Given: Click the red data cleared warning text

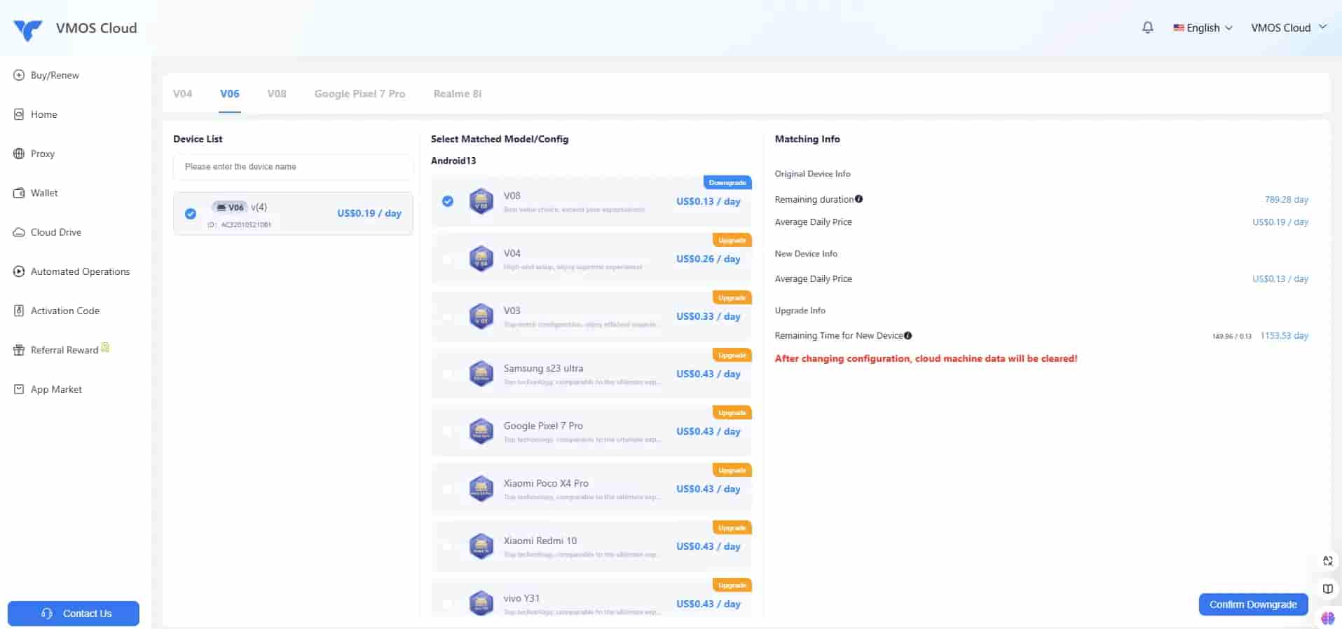Looking at the screenshot, I should pos(926,358).
